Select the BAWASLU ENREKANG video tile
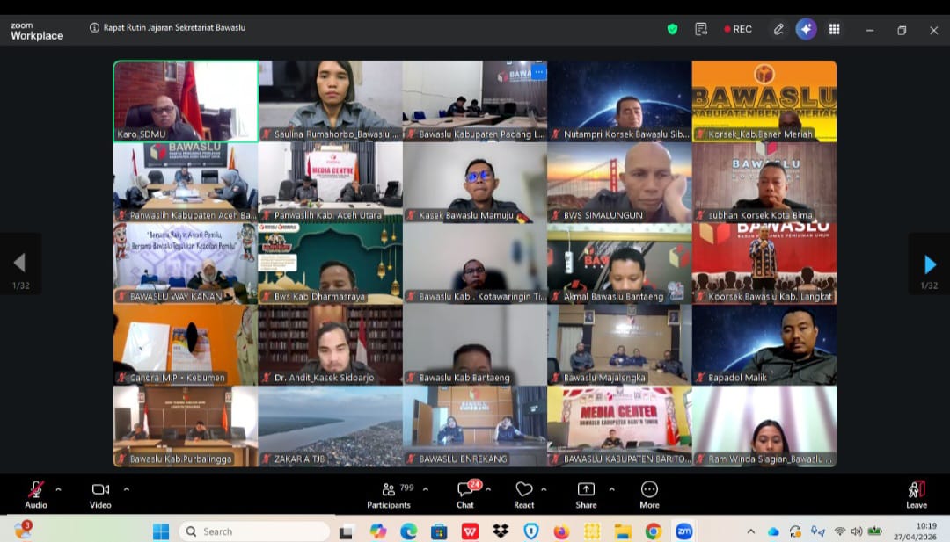The height and width of the screenshot is (542, 950). [475, 426]
